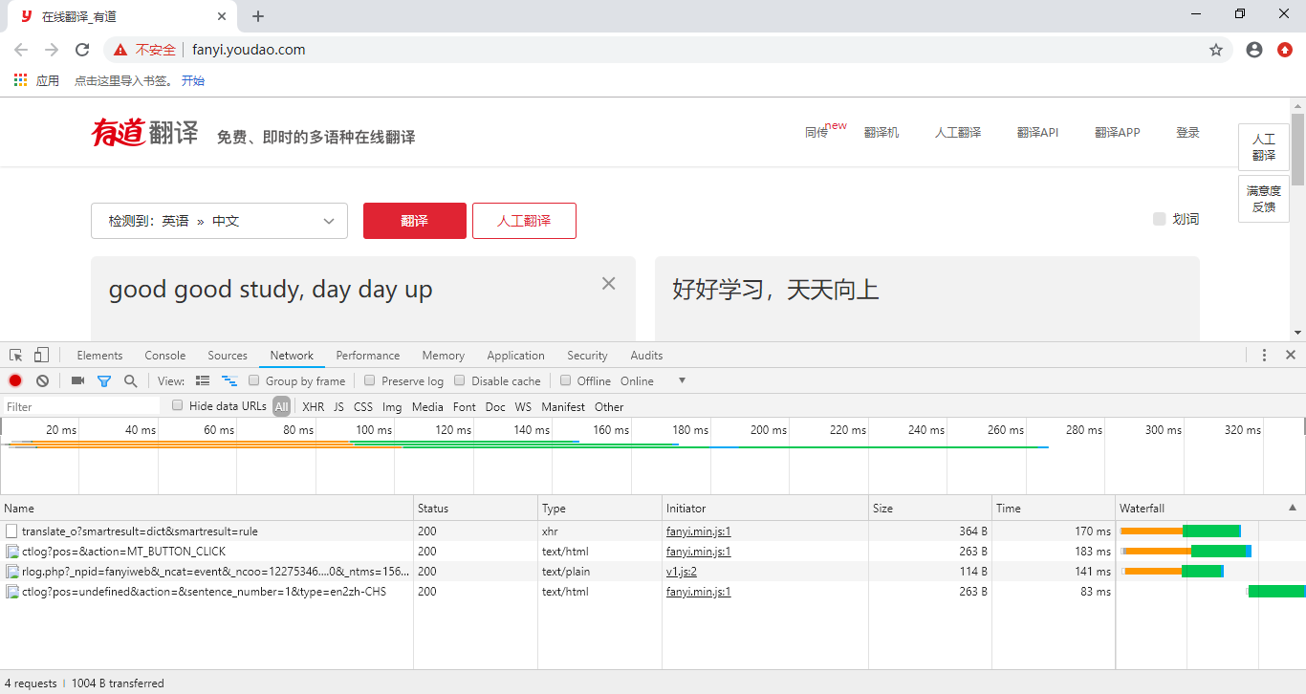This screenshot has height=694, width=1306.
Task: Sort by the Size column header
Action: [929, 508]
